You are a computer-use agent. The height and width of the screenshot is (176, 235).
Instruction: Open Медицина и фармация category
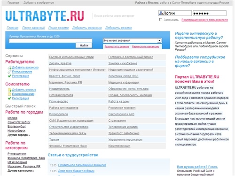[x=124, y=83]
